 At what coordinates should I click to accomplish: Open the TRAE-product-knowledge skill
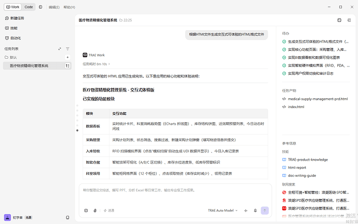point(308,160)
